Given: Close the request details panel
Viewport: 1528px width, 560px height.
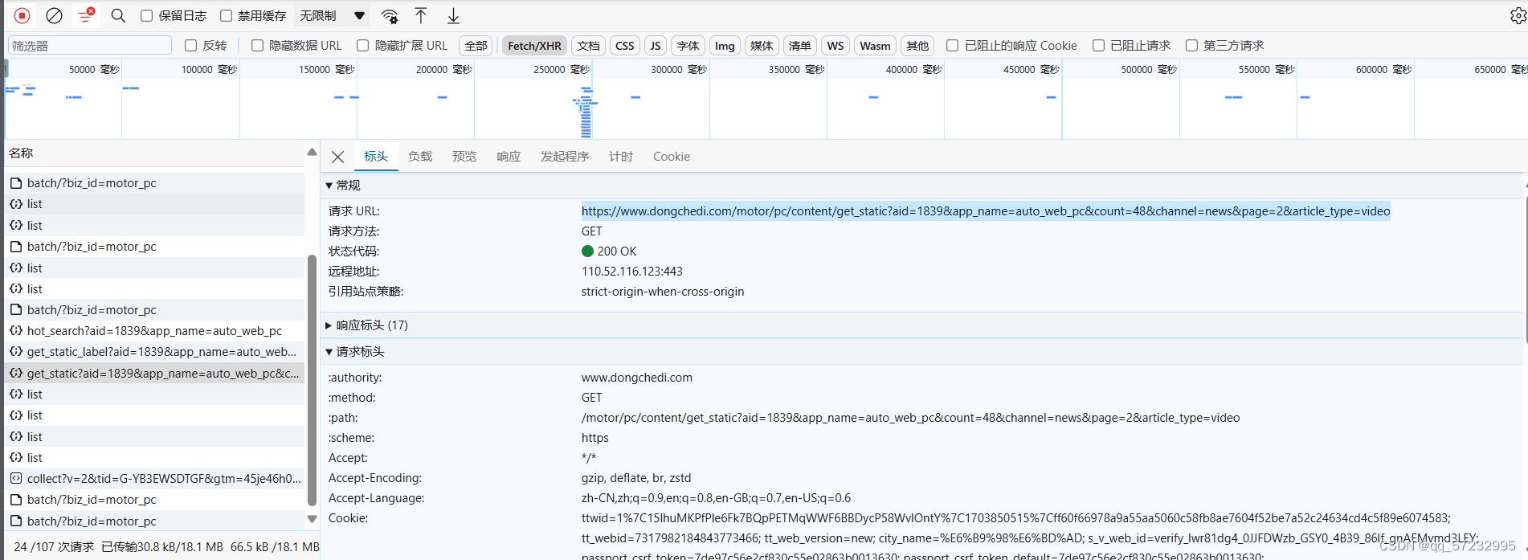Looking at the screenshot, I should coord(338,157).
